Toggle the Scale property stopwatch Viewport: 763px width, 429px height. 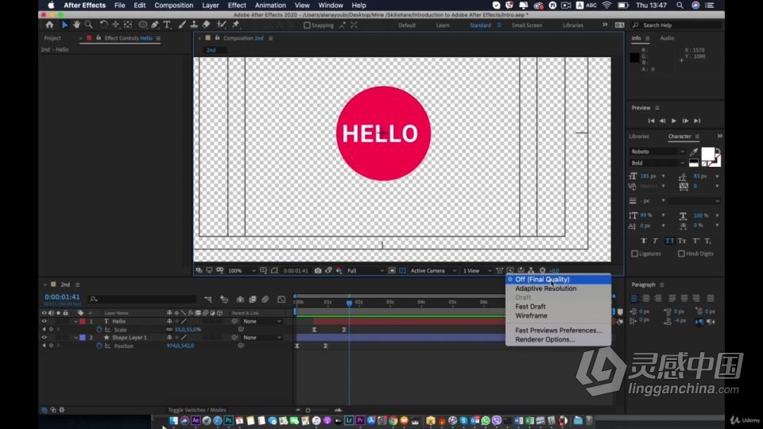click(99, 329)
